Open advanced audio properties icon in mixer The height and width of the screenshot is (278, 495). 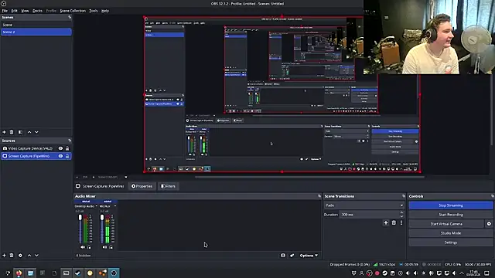click(292, 256)
